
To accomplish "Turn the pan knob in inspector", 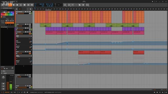I will 3,77.
